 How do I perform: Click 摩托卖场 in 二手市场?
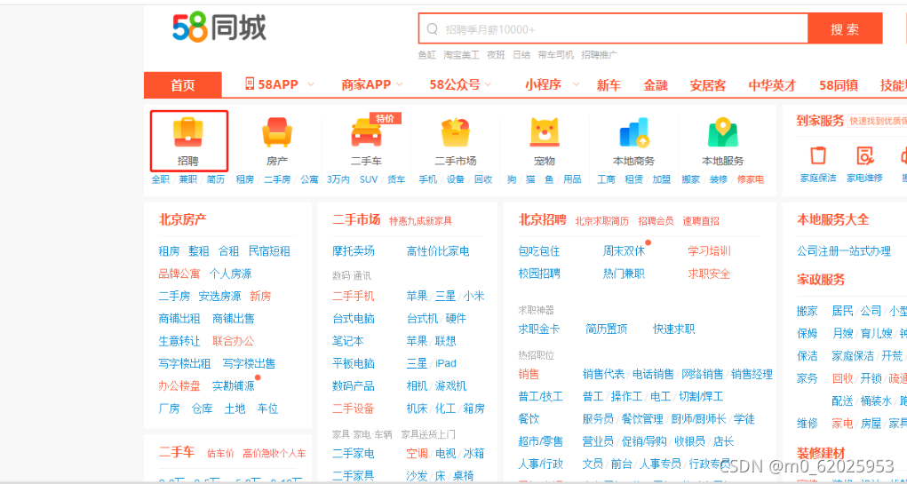pyautogui.click(x=354, y=251)
